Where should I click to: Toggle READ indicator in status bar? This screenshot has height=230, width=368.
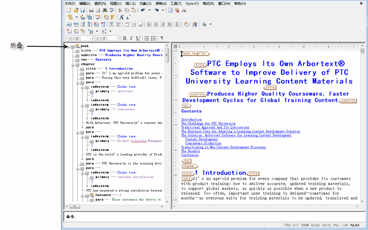pyautogui.click(x=315, y=225)
